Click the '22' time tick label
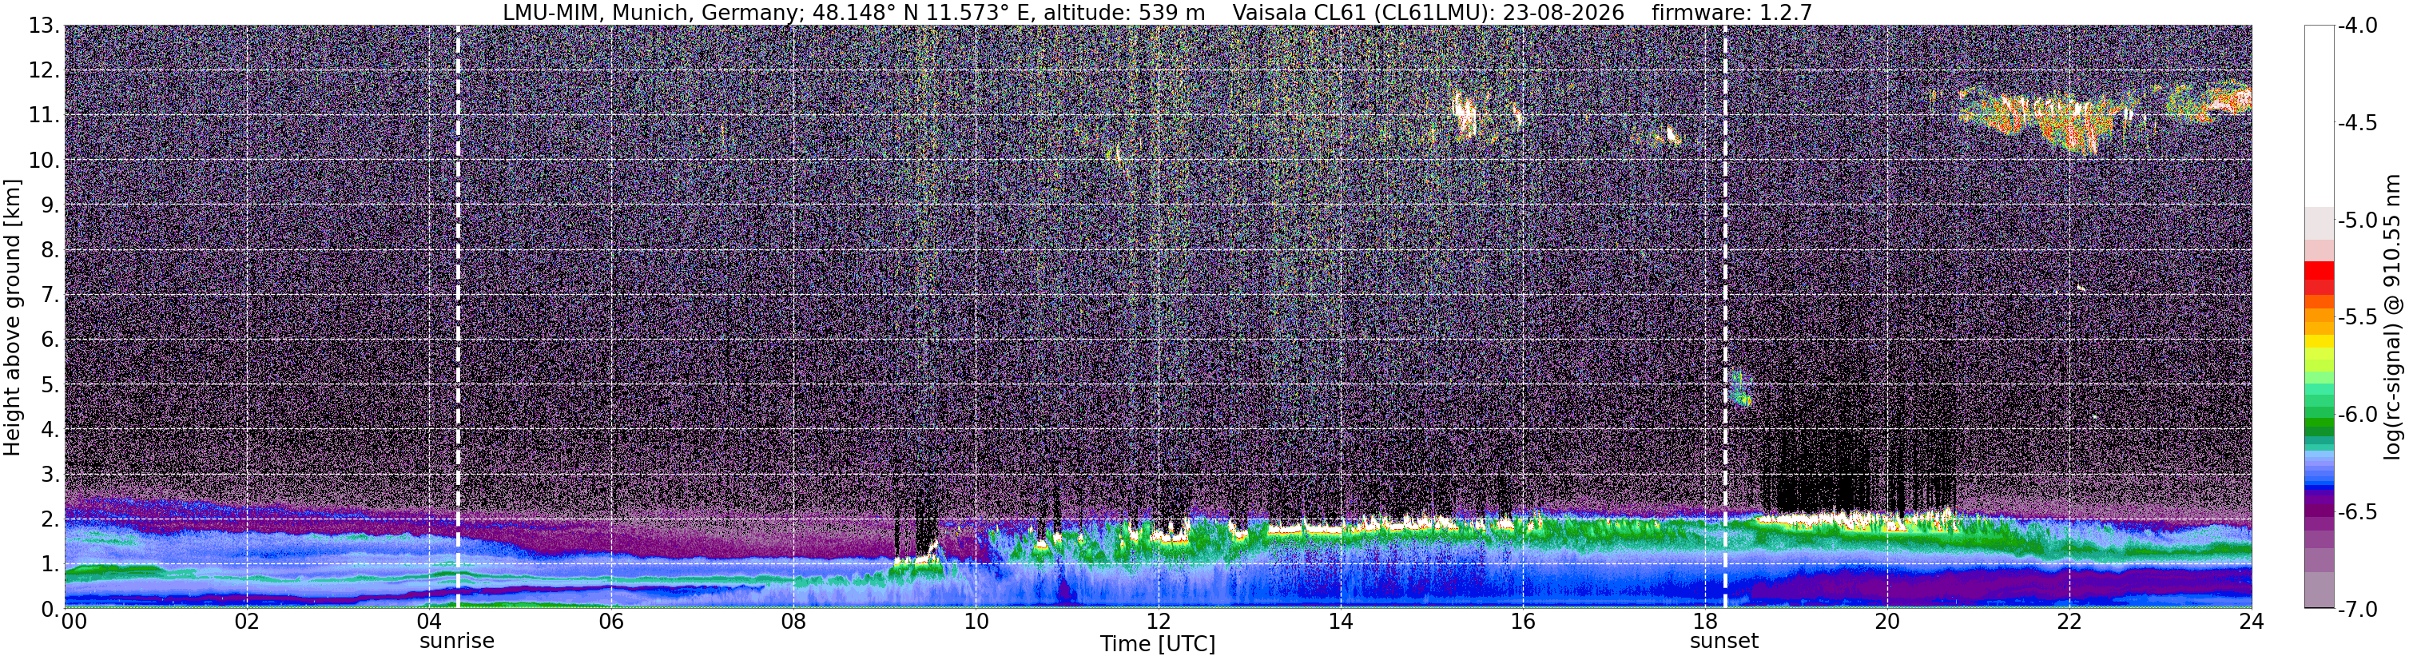The width and height of the screenshot is (2409, 660). [x=2069, y=622]
